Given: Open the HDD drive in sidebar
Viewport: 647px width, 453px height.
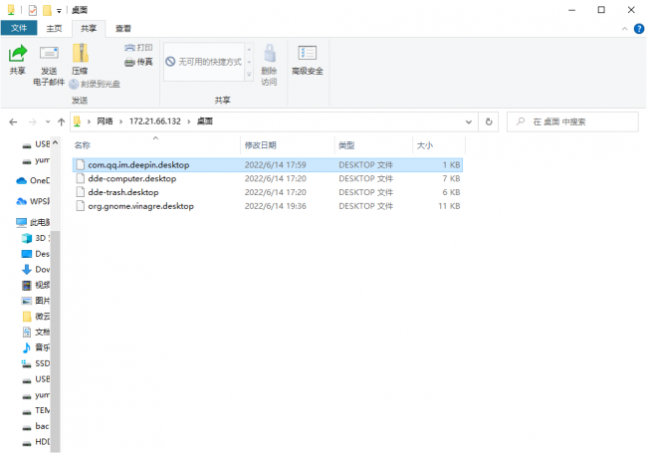Looking at the screenshot, I should [36, 442].
